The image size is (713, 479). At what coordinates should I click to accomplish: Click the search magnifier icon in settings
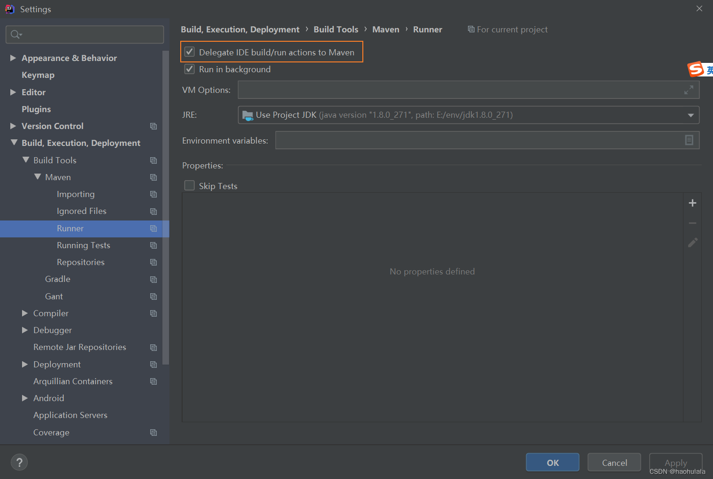pos(16,34)
